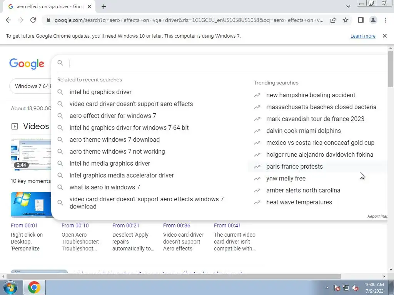Click the scroll right arrow on horizontal scrollbar
Screen dimensions: 394x295
pyautogui.click(x=384, y=277)
